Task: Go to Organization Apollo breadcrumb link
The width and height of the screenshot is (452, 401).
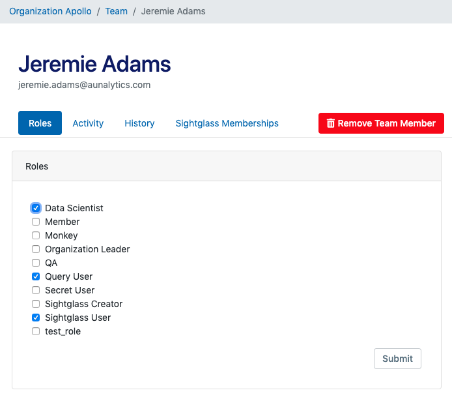Action: point(51,11)
